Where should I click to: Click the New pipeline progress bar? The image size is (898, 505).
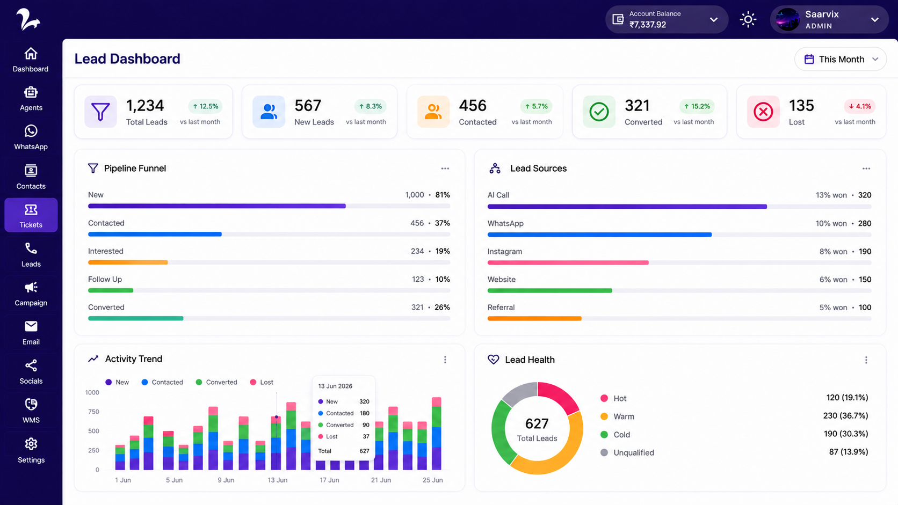point(269,206)
